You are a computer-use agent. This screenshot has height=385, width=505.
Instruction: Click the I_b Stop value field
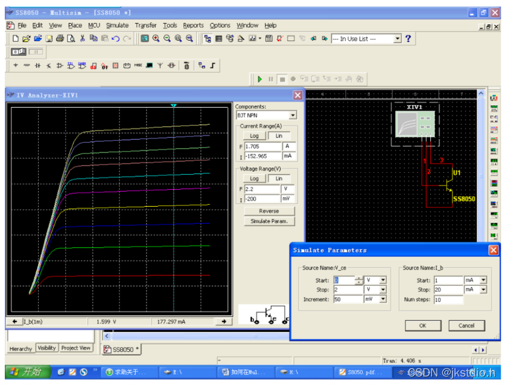coord(447,290)
